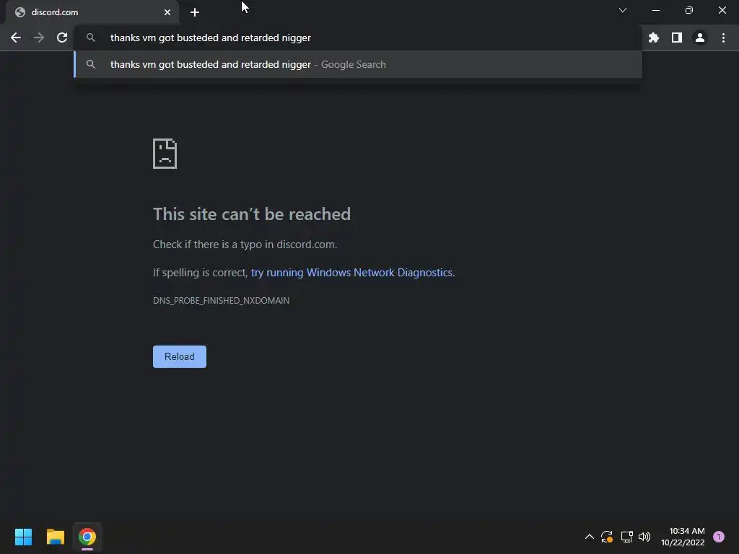Toggle the Chrome side panel icon
Viewport: 739px width, 554px height.
(x=676, y=38)
